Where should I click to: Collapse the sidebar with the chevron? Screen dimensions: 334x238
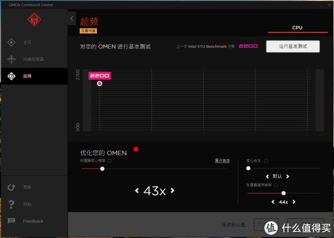point(72,18)
